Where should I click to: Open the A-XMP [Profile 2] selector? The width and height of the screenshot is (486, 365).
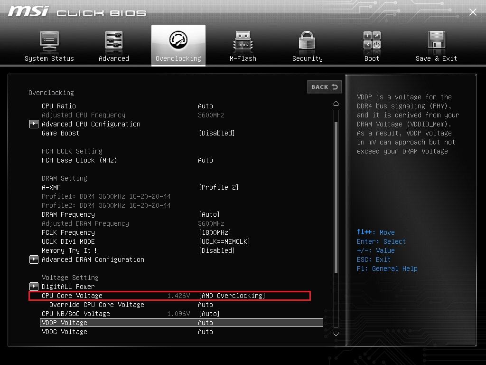coord(218,187)
